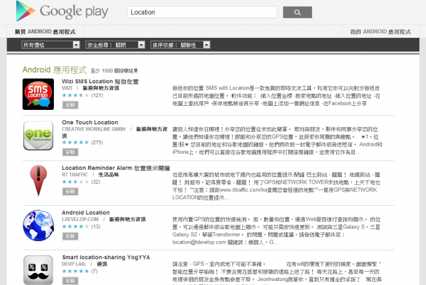
Task: Open developer WIZI link
Action: tap(67, 88)
